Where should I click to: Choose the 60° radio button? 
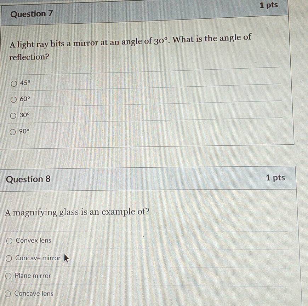tap(13, 100)
